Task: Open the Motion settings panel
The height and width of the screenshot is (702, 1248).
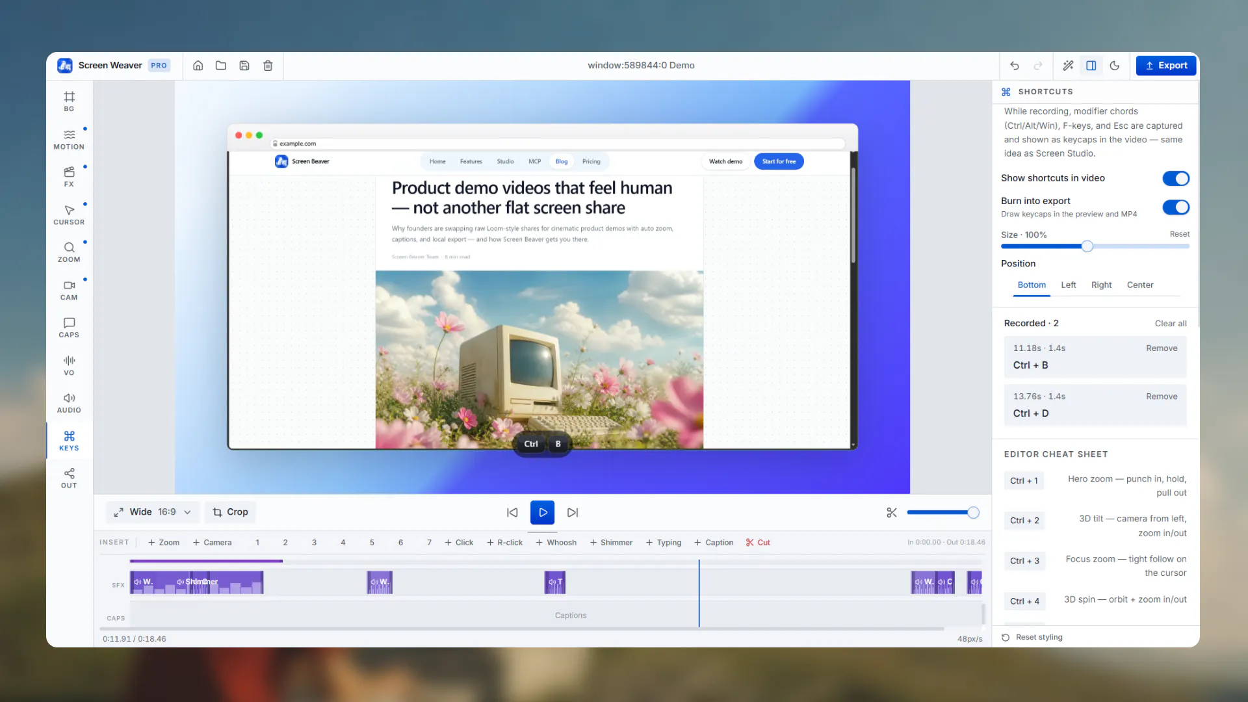Action: pyautogui.click(x=69, y=139)
